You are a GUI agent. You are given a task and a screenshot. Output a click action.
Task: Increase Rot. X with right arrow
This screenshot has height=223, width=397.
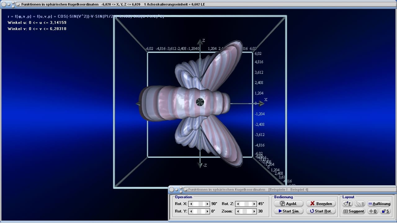tap(207, 204)
